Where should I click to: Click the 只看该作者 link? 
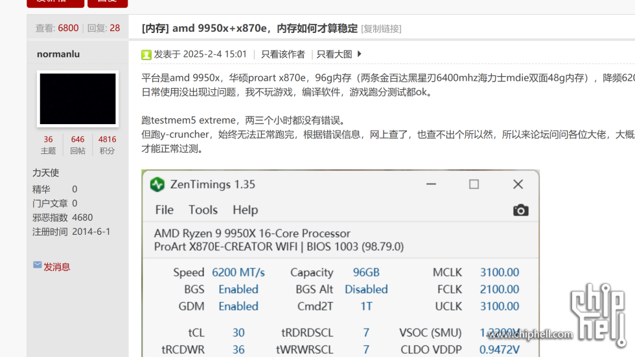click(x=283, y=54)
